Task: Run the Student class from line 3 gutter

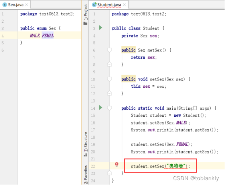Action: coord(101,28)
